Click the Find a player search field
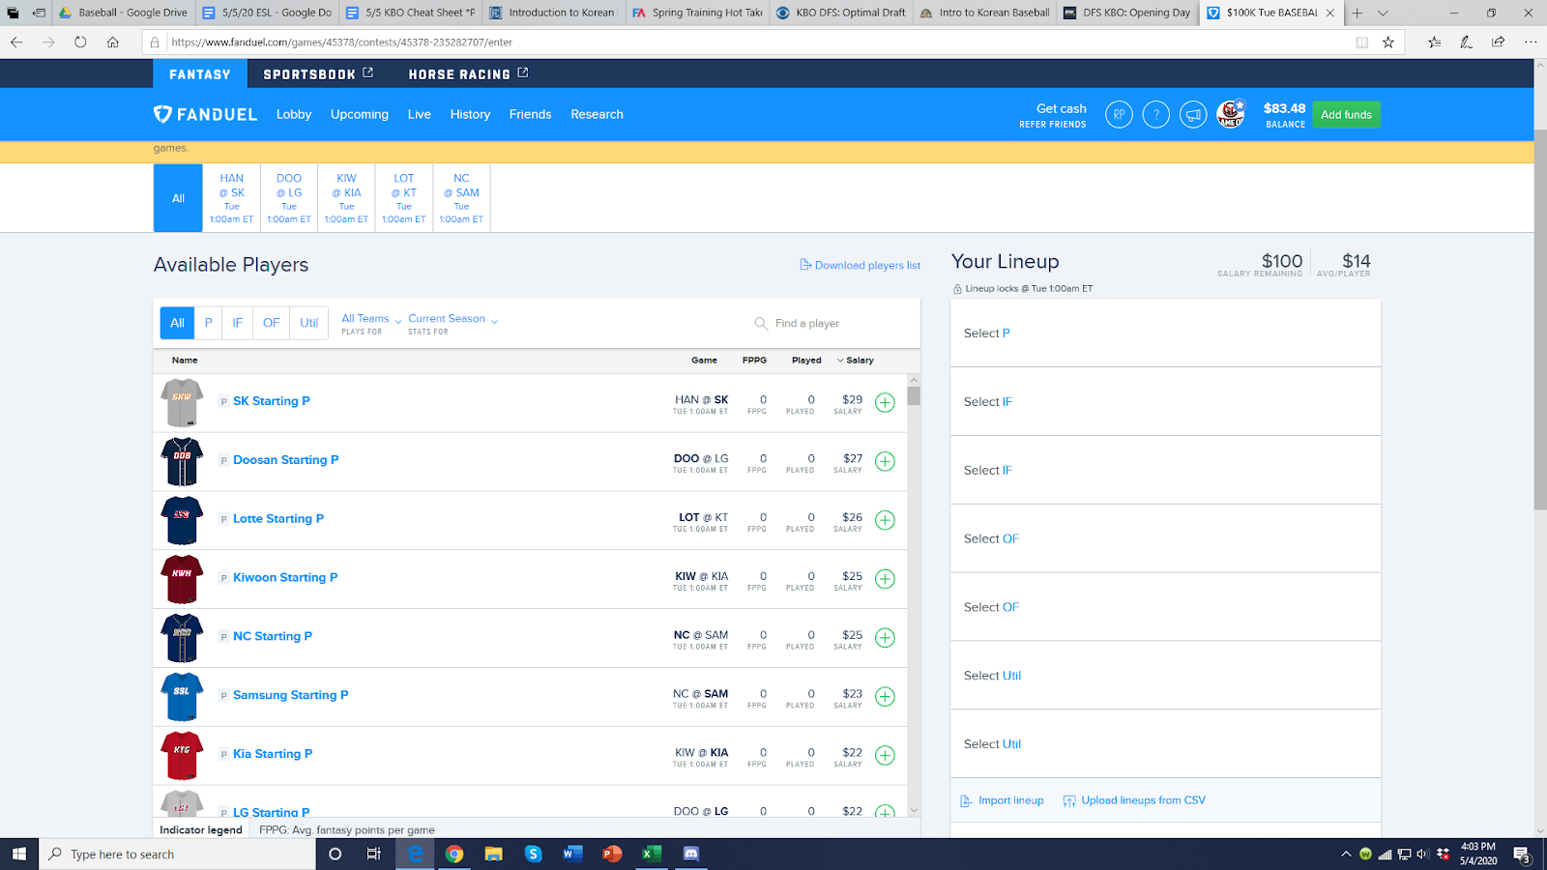Image resolution: width=1547 pixels, height=870 pixels. pyautogui.click(x=832, y=323)
